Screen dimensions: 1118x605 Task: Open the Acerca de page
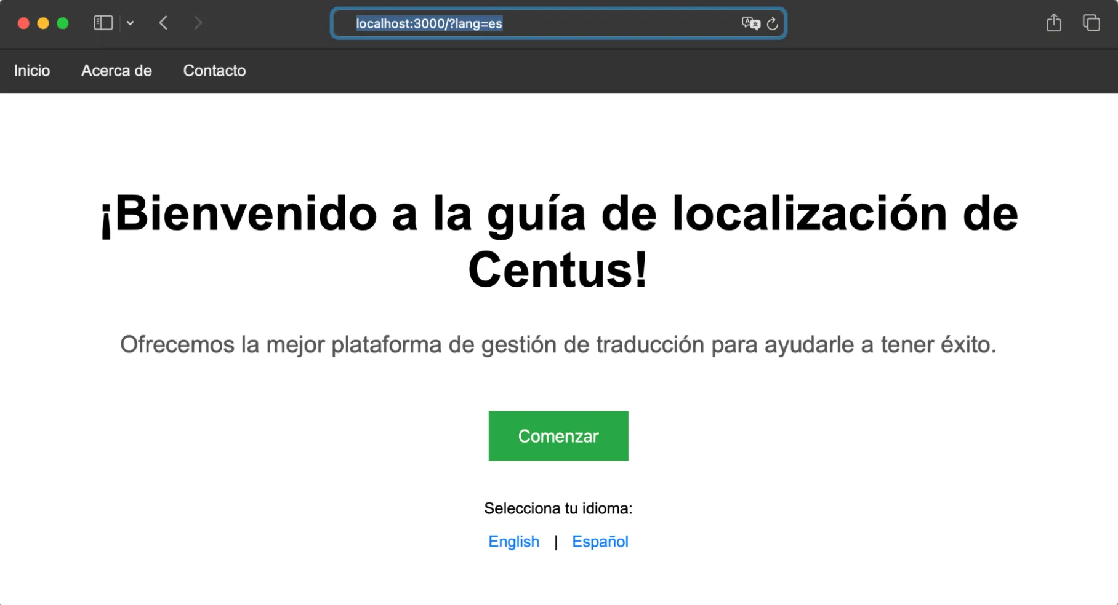tap(116, 71)
